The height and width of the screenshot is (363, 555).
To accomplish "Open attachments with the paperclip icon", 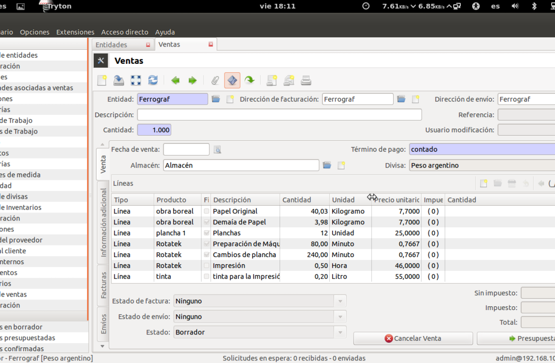I will click(x=215, y=80).
